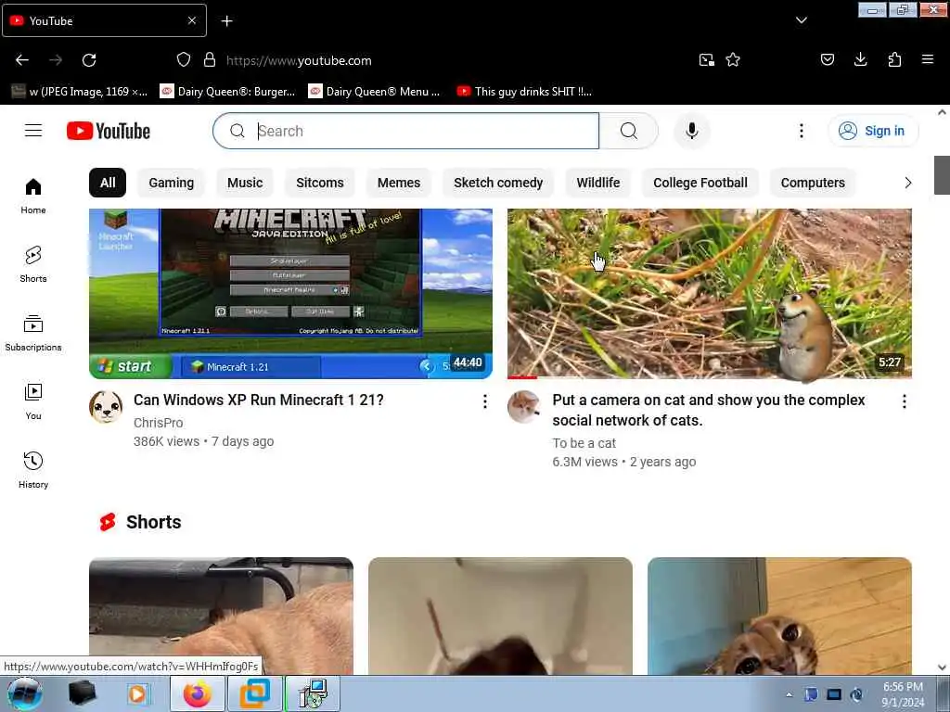Click To be a cat channel avatar
Screen dimensions: 950x712
(524, 407)
